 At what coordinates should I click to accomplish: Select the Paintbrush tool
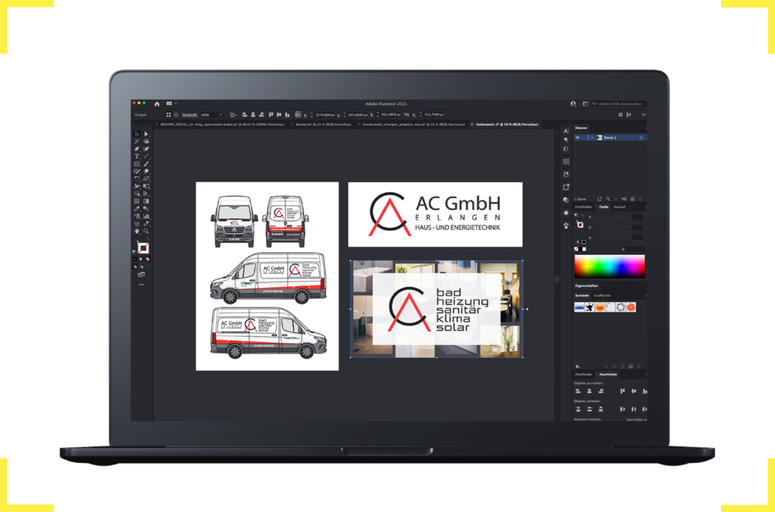146,163
